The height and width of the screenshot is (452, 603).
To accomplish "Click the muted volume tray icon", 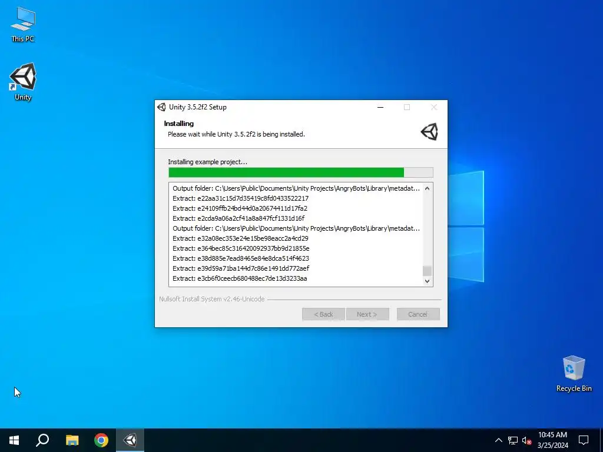I will 526,440.
